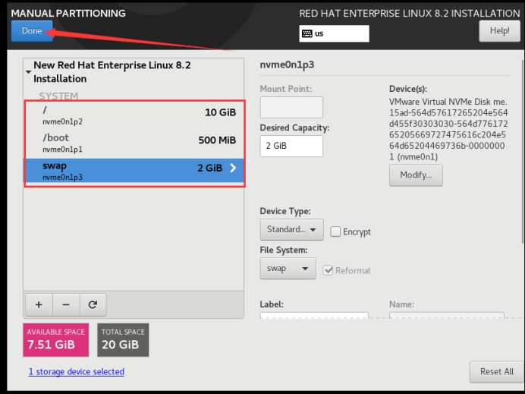Click the Label input field

click(314, 316)
